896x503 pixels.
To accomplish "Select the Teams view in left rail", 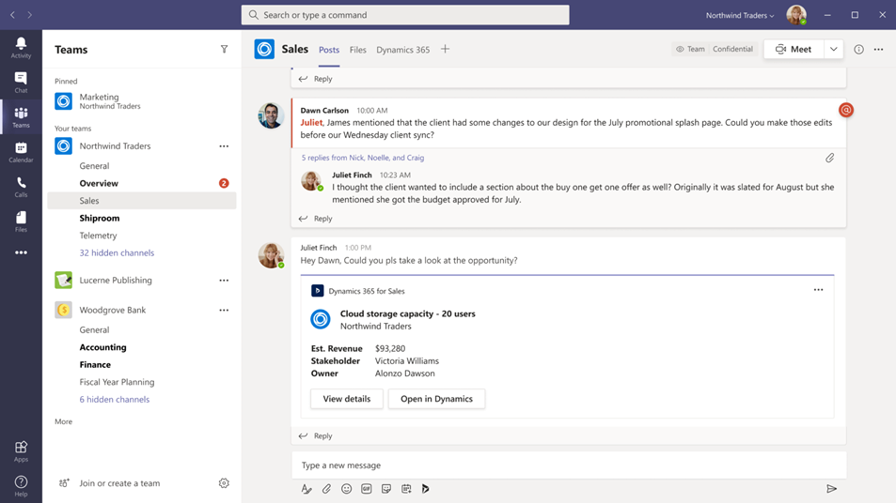I will pos(21,117).
